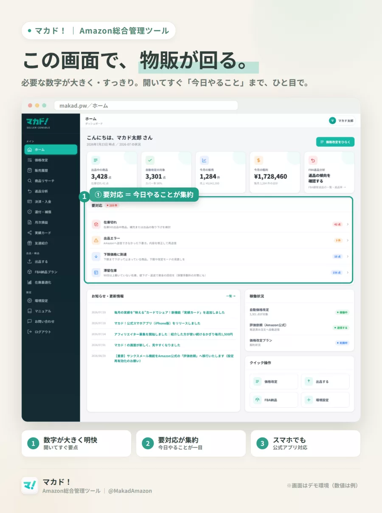382x513 pixels.
Task: Click the down-arrow icon beside 下限価格に到達
Action: (96, 256)
